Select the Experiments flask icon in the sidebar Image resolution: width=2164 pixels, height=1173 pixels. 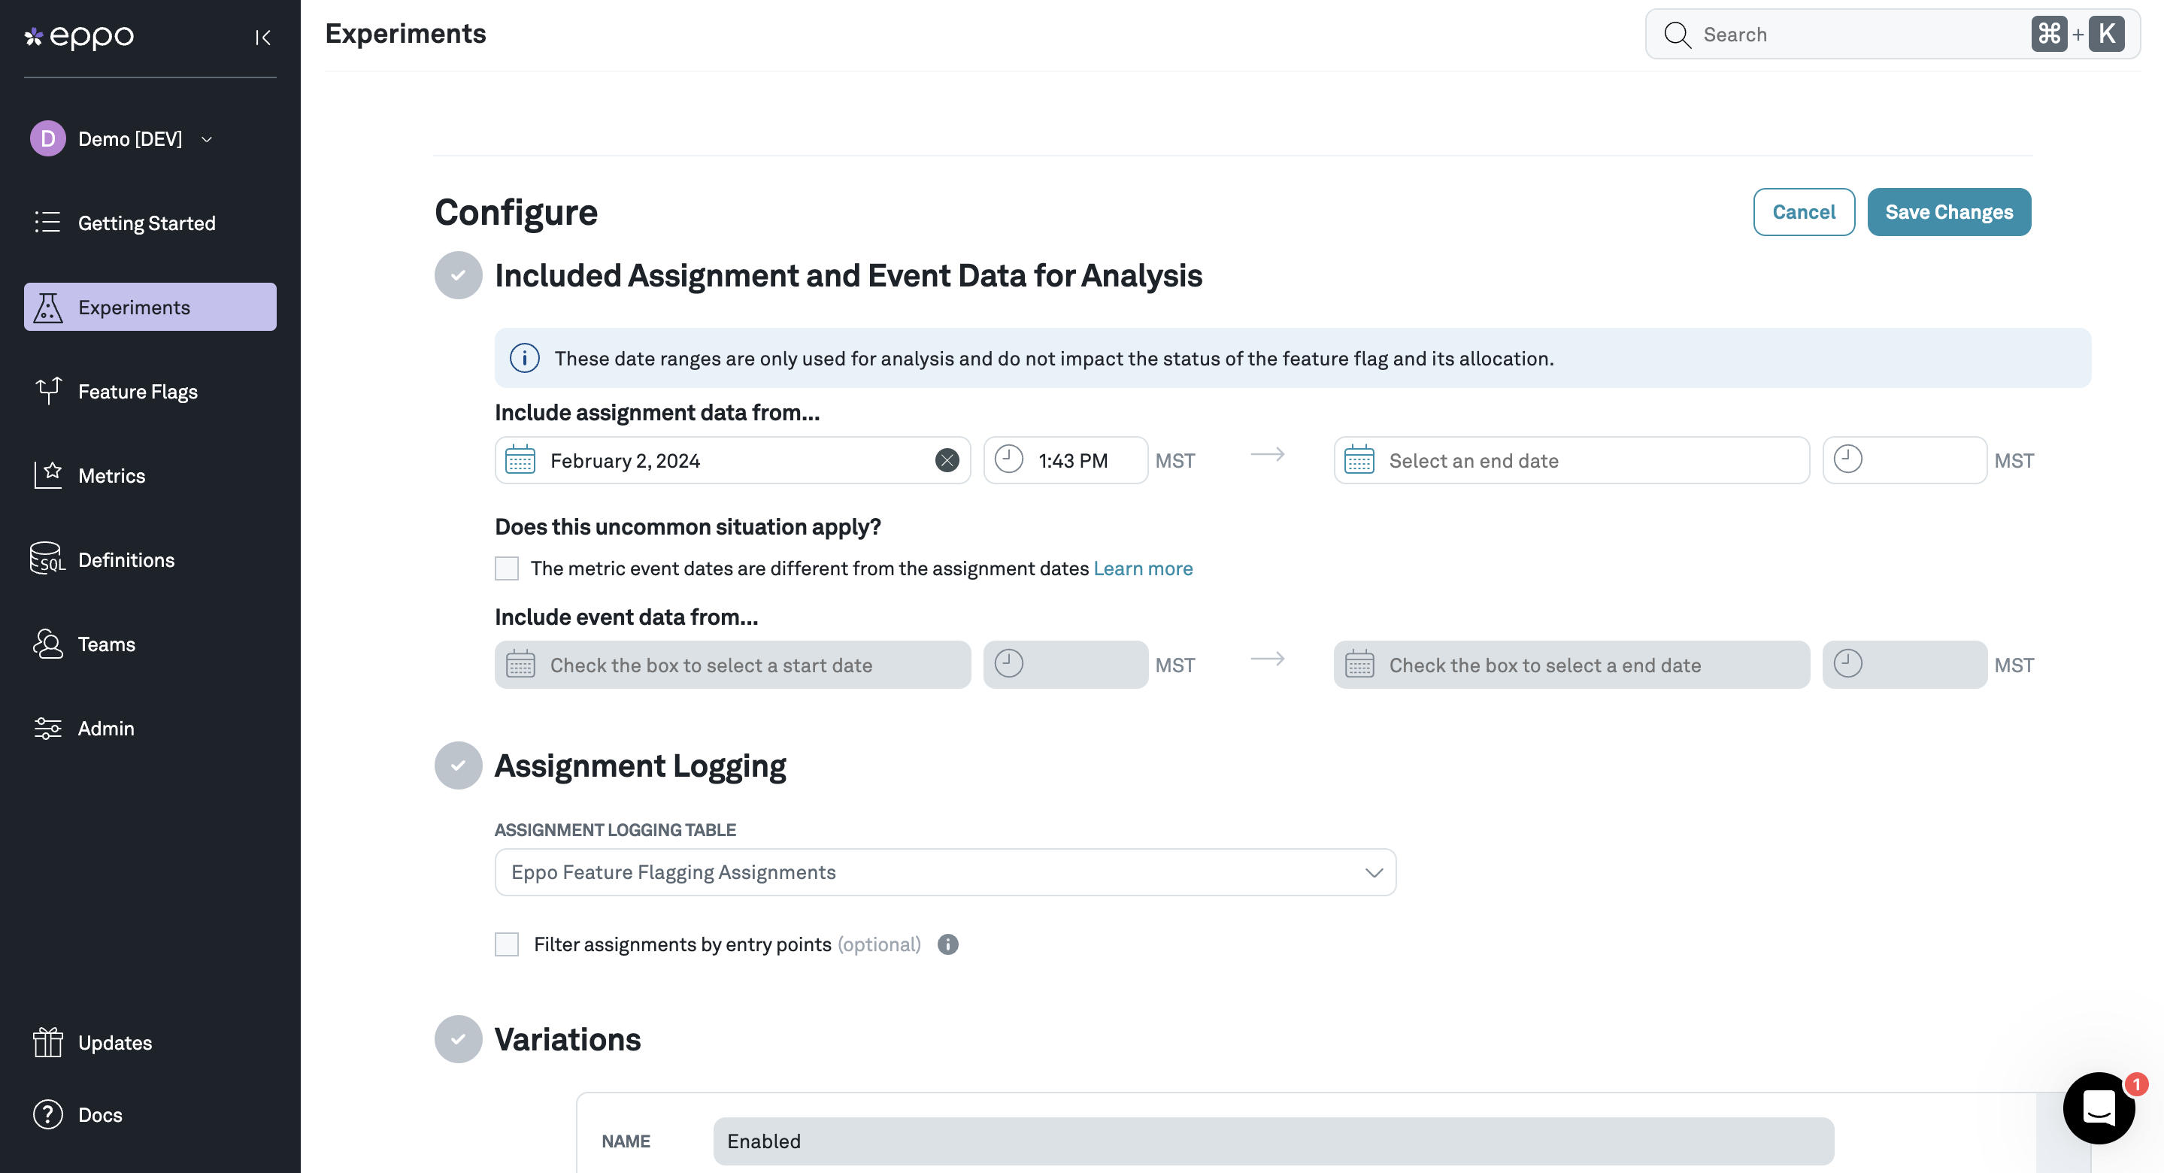[x=47, y=307]
